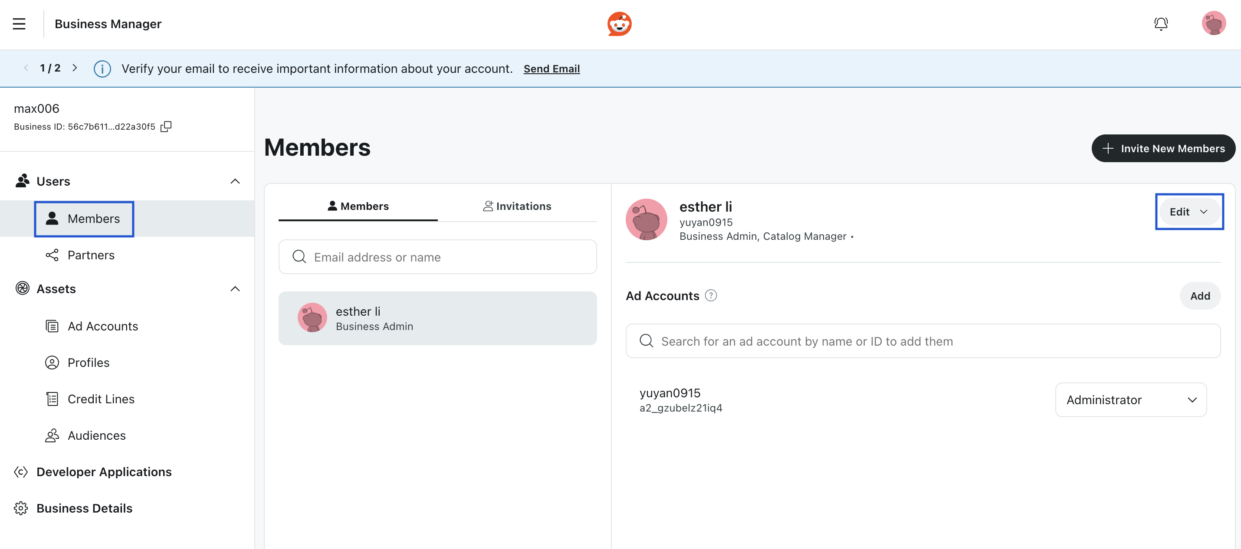Click the Developer Applications code icon
Screen dimensions: 1241x549
21,471
